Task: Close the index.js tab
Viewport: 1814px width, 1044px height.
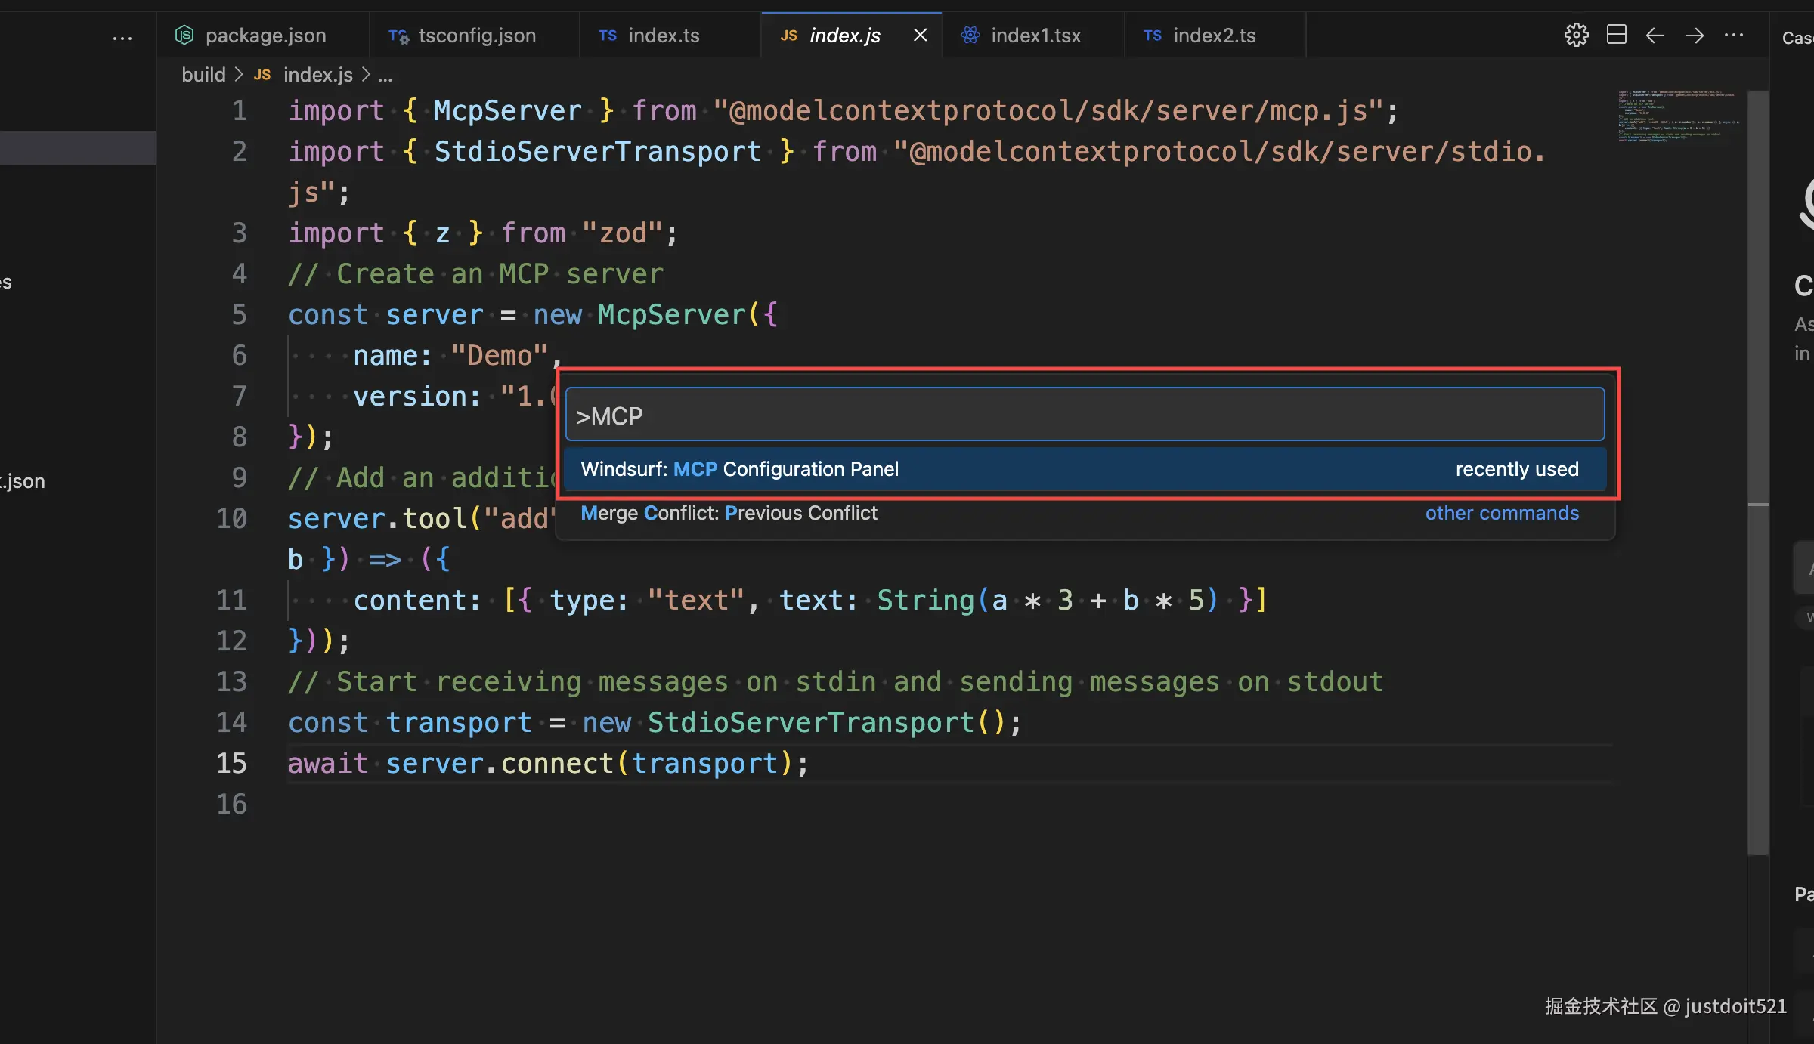Action: (920, 35)
